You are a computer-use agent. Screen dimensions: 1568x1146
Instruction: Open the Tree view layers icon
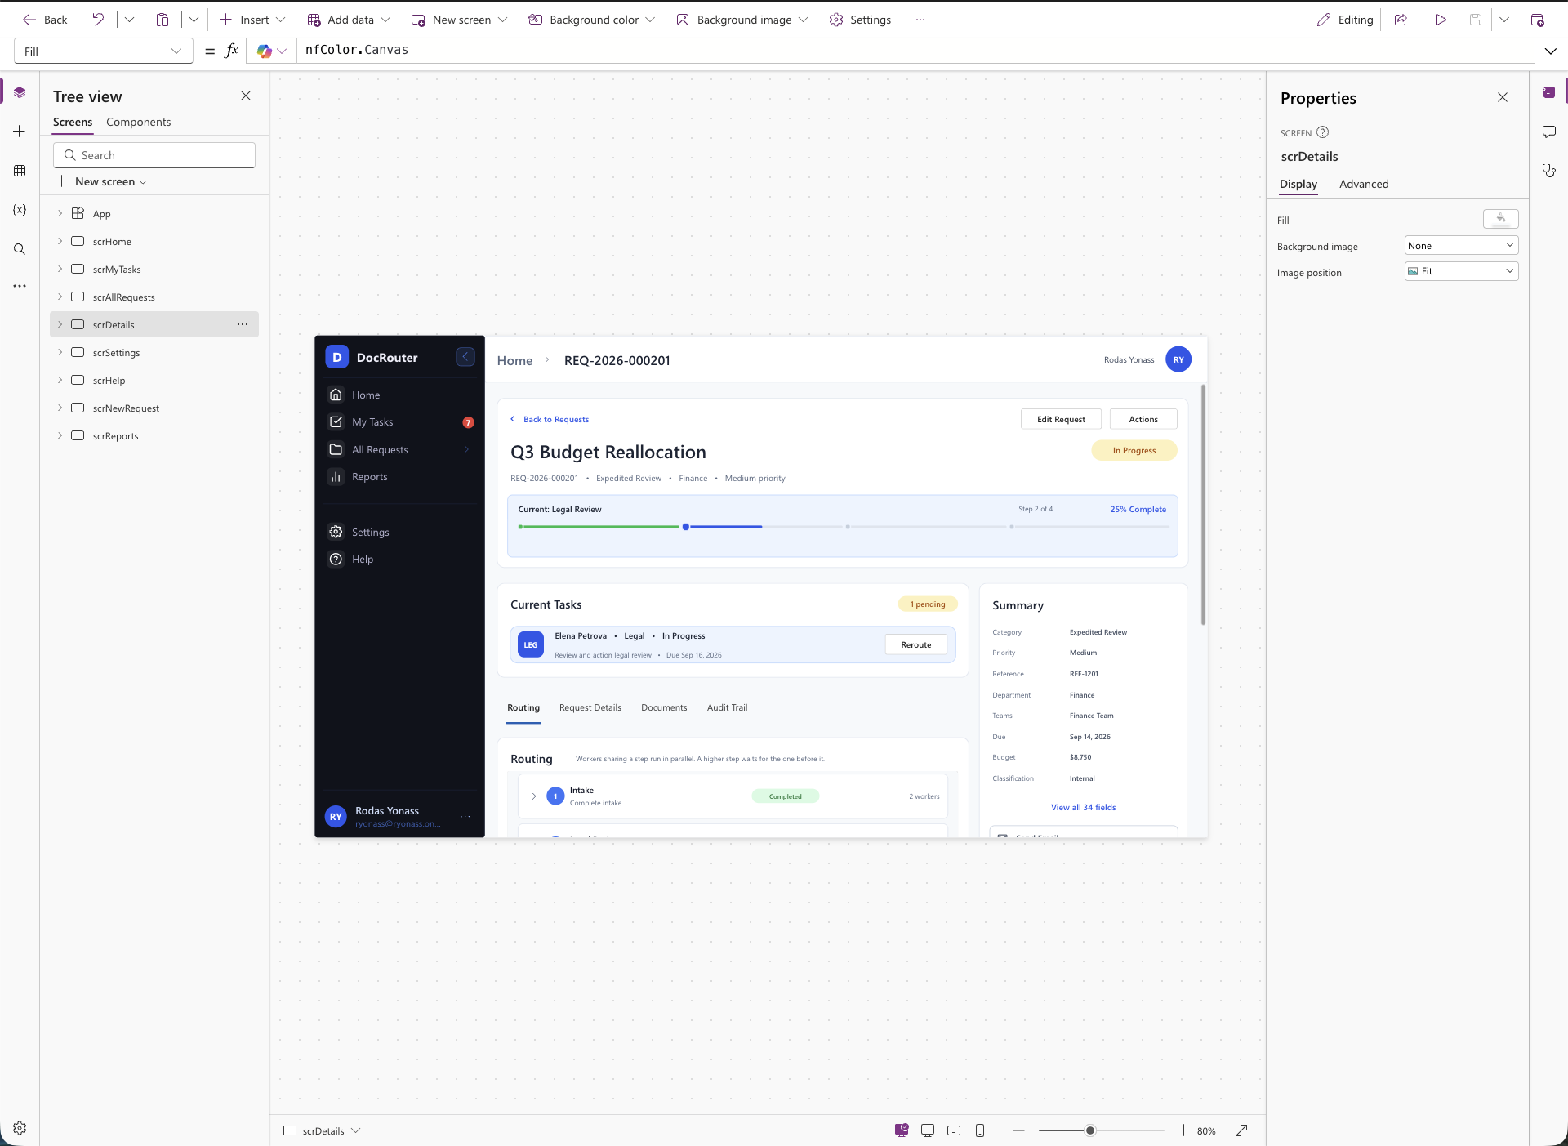click(x=20, y=92)
